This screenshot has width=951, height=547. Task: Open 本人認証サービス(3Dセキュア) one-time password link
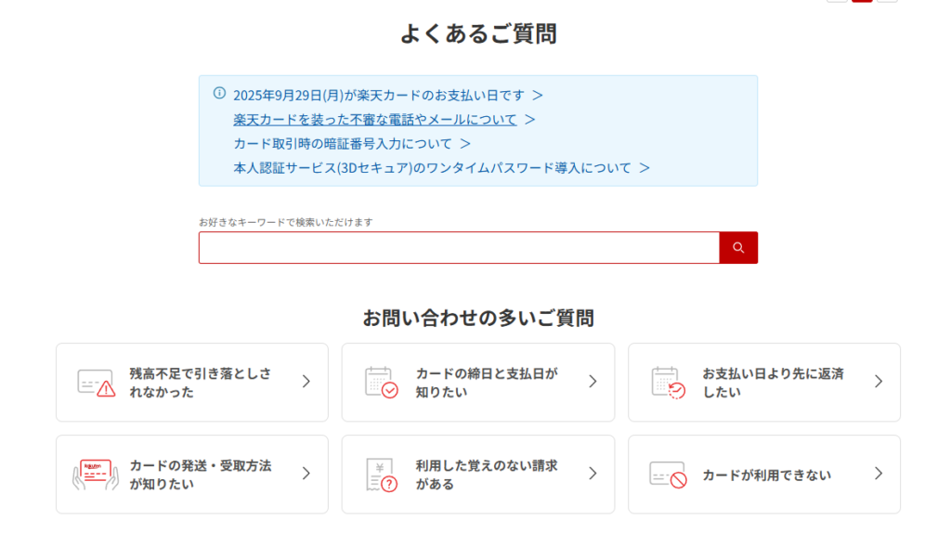(432, 167)
